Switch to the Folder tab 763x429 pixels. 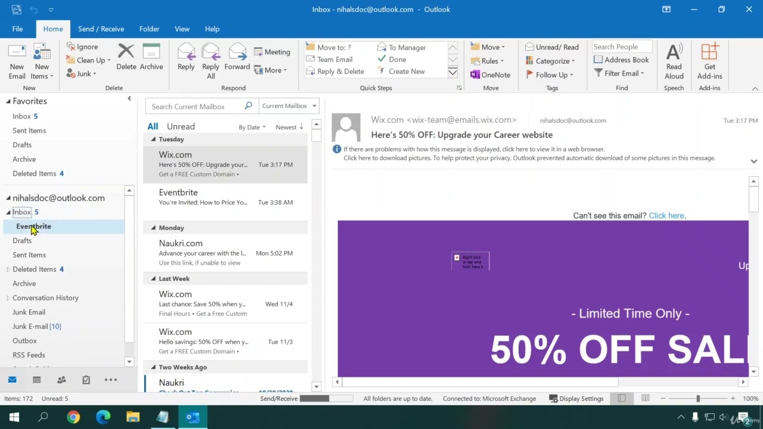pyautogui.click(x=149, y=29)
